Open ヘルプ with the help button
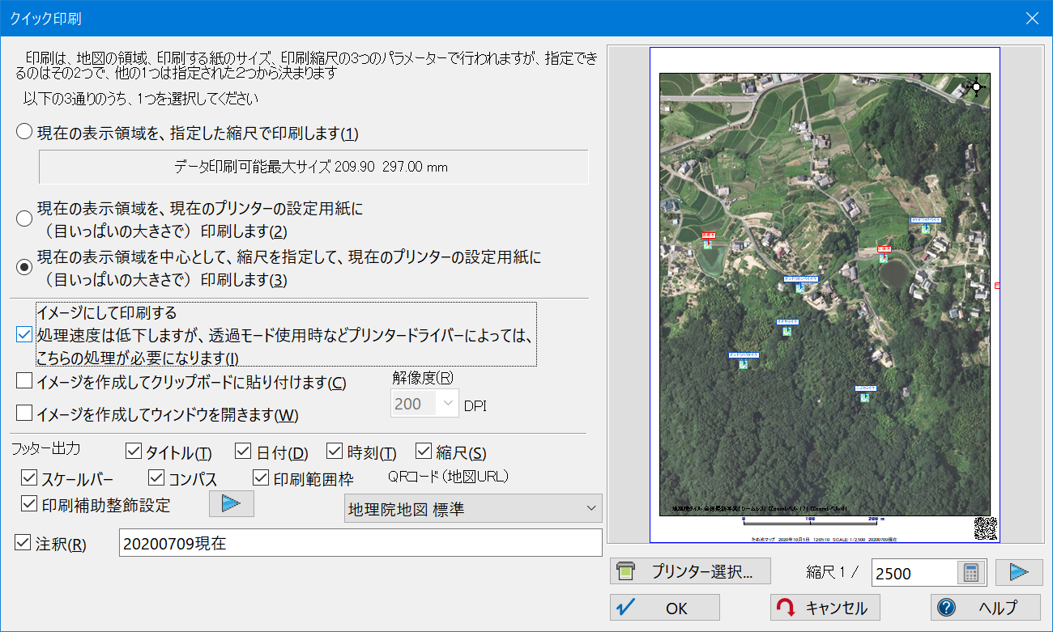 tap(985, 608)
